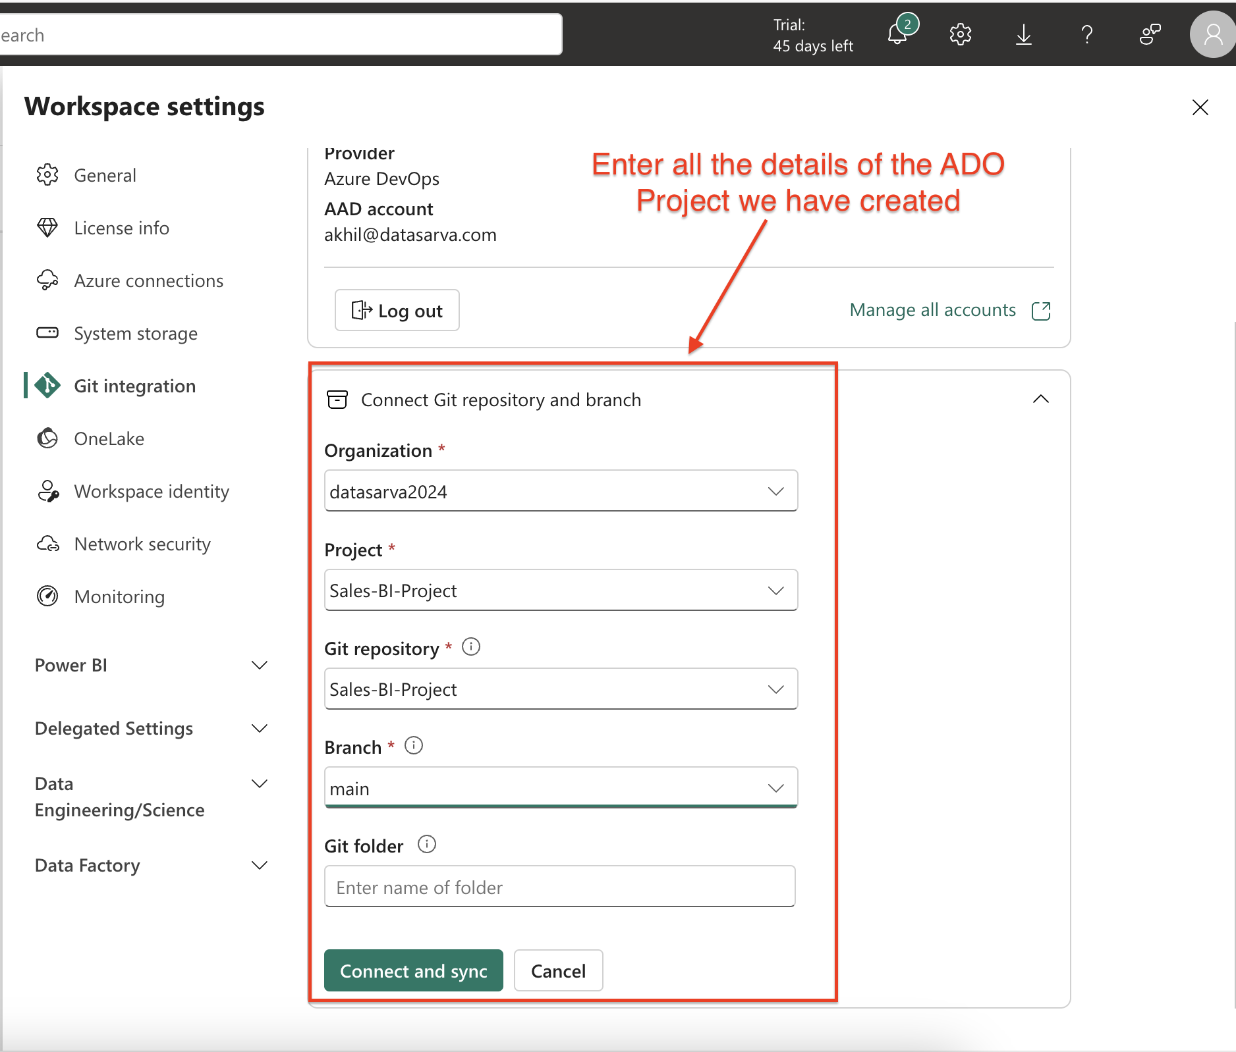Click the Branch info icon
Image resolution: width=1236 pixels, height=1052 pixels.
414,745
